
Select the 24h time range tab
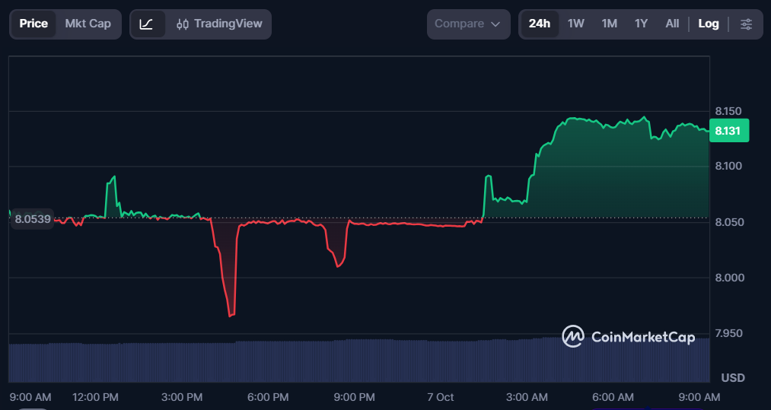[540, 24]
